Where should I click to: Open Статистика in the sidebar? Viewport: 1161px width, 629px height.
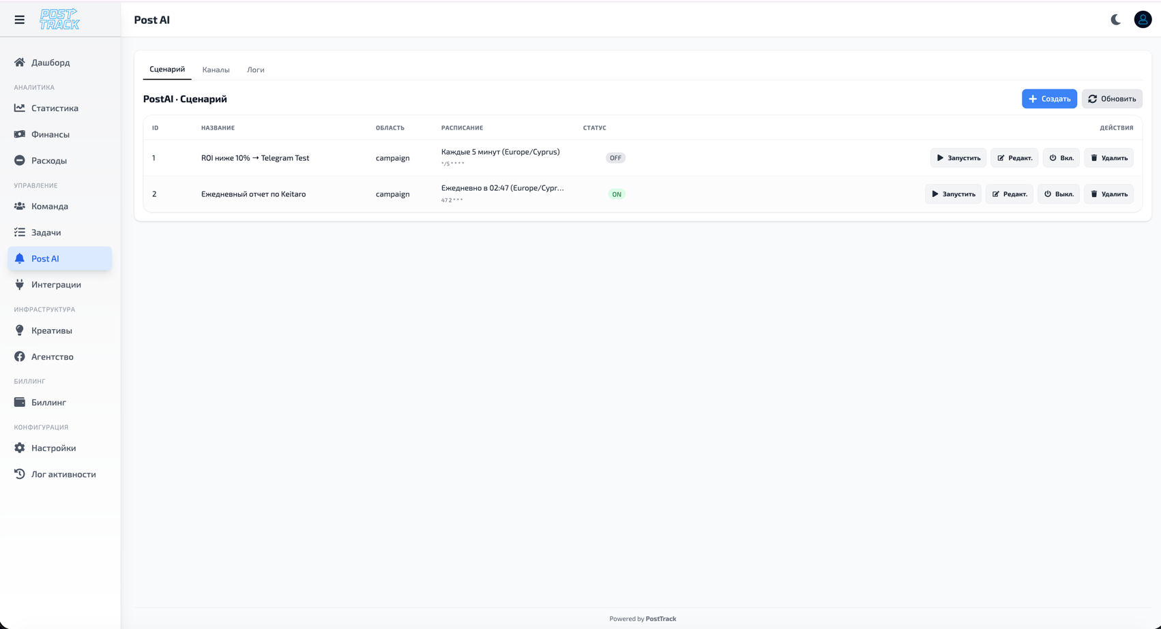[x=55, y=108]
